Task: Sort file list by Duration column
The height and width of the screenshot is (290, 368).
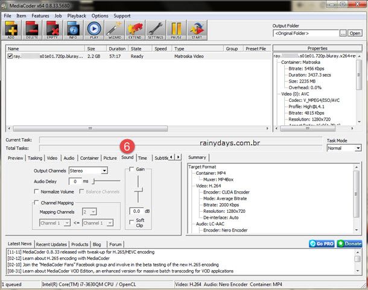Action: pos(117,49)
